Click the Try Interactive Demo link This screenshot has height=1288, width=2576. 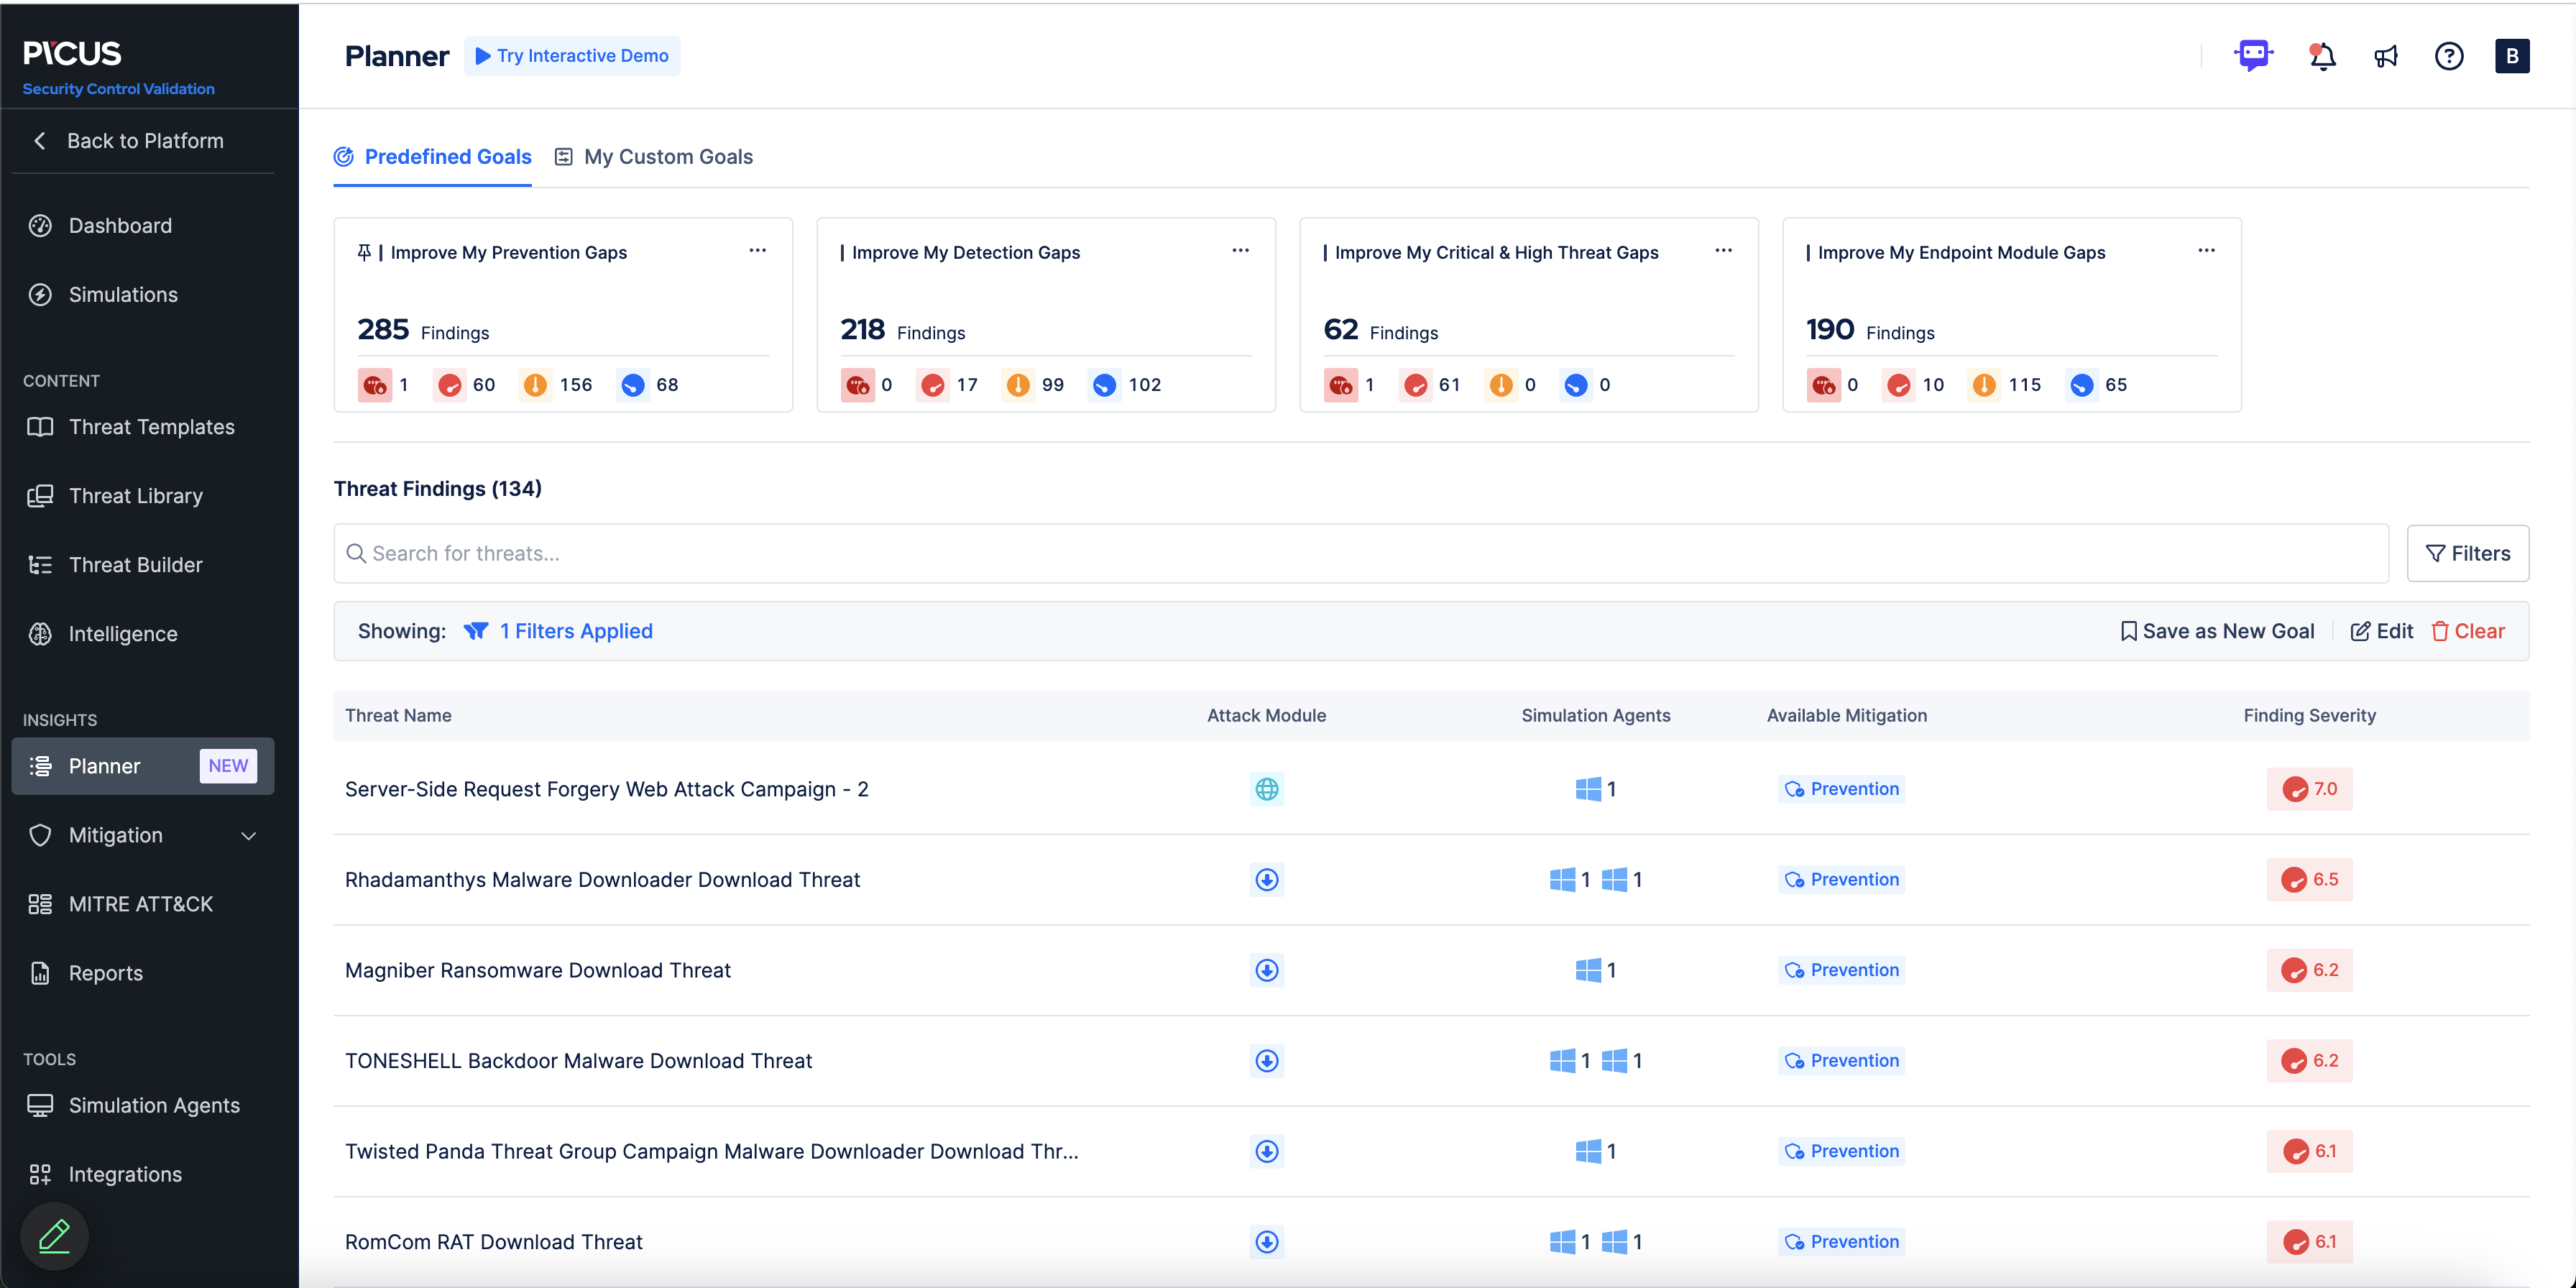(572, 56)
